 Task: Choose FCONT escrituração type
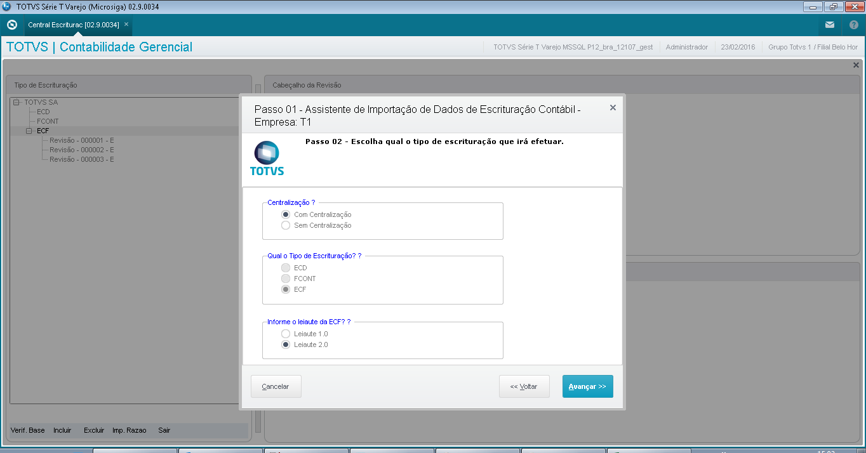click(x=286, y=279)
